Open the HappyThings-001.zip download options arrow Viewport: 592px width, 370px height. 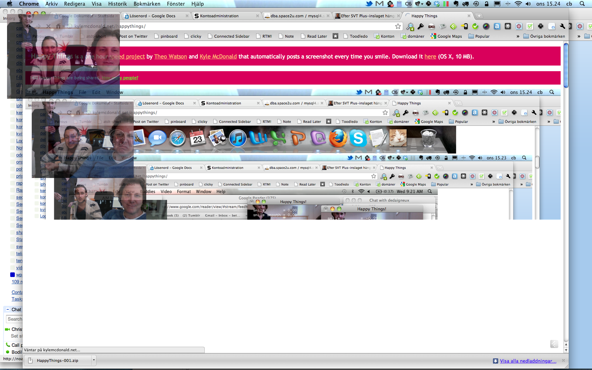tap(94, 360)
